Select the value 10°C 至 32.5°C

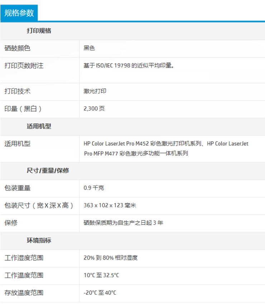coord(101,275)
